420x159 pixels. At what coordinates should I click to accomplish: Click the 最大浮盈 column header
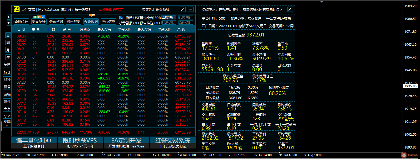pyautogui.click(x=144, y=29)
